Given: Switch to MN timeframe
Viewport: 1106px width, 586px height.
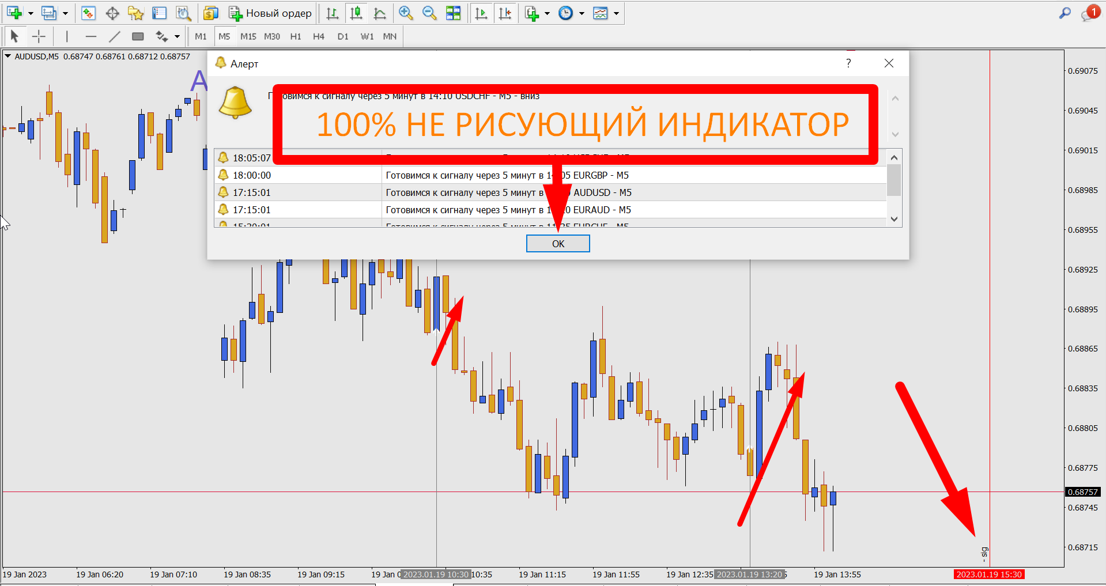Looking at the screenshot, I should pyautogui.click(x=390, y=36).
